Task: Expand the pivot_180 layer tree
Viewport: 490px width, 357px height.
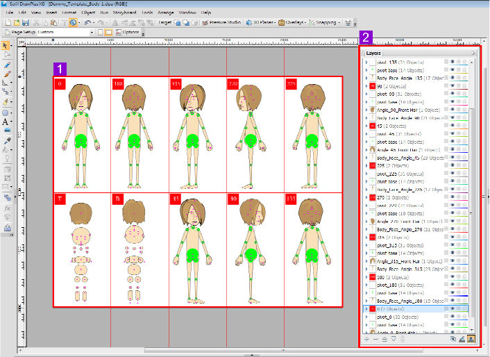Action: coord(366,284)
